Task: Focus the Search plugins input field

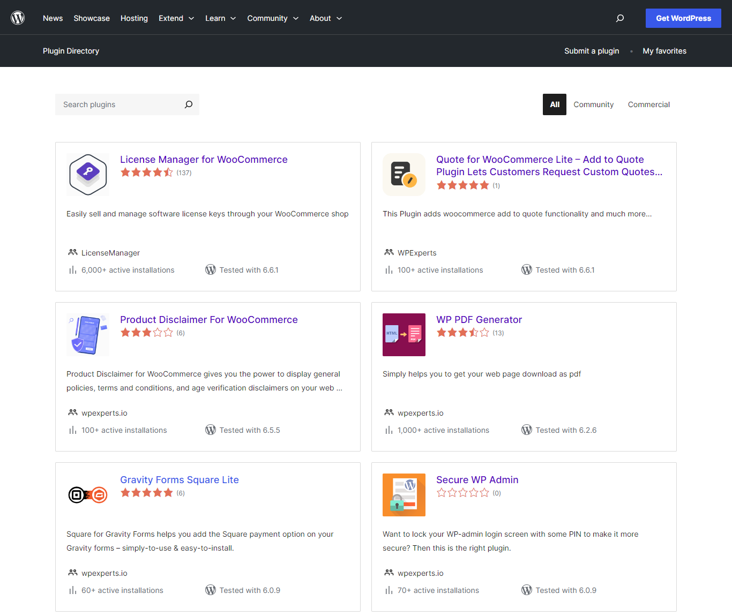Action: (x=127, y=104)
